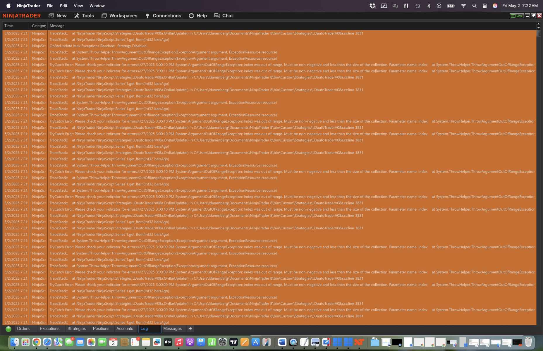Open Google Chrome from the dock
This screenshot has height=351, width=543.
point(36,342)
